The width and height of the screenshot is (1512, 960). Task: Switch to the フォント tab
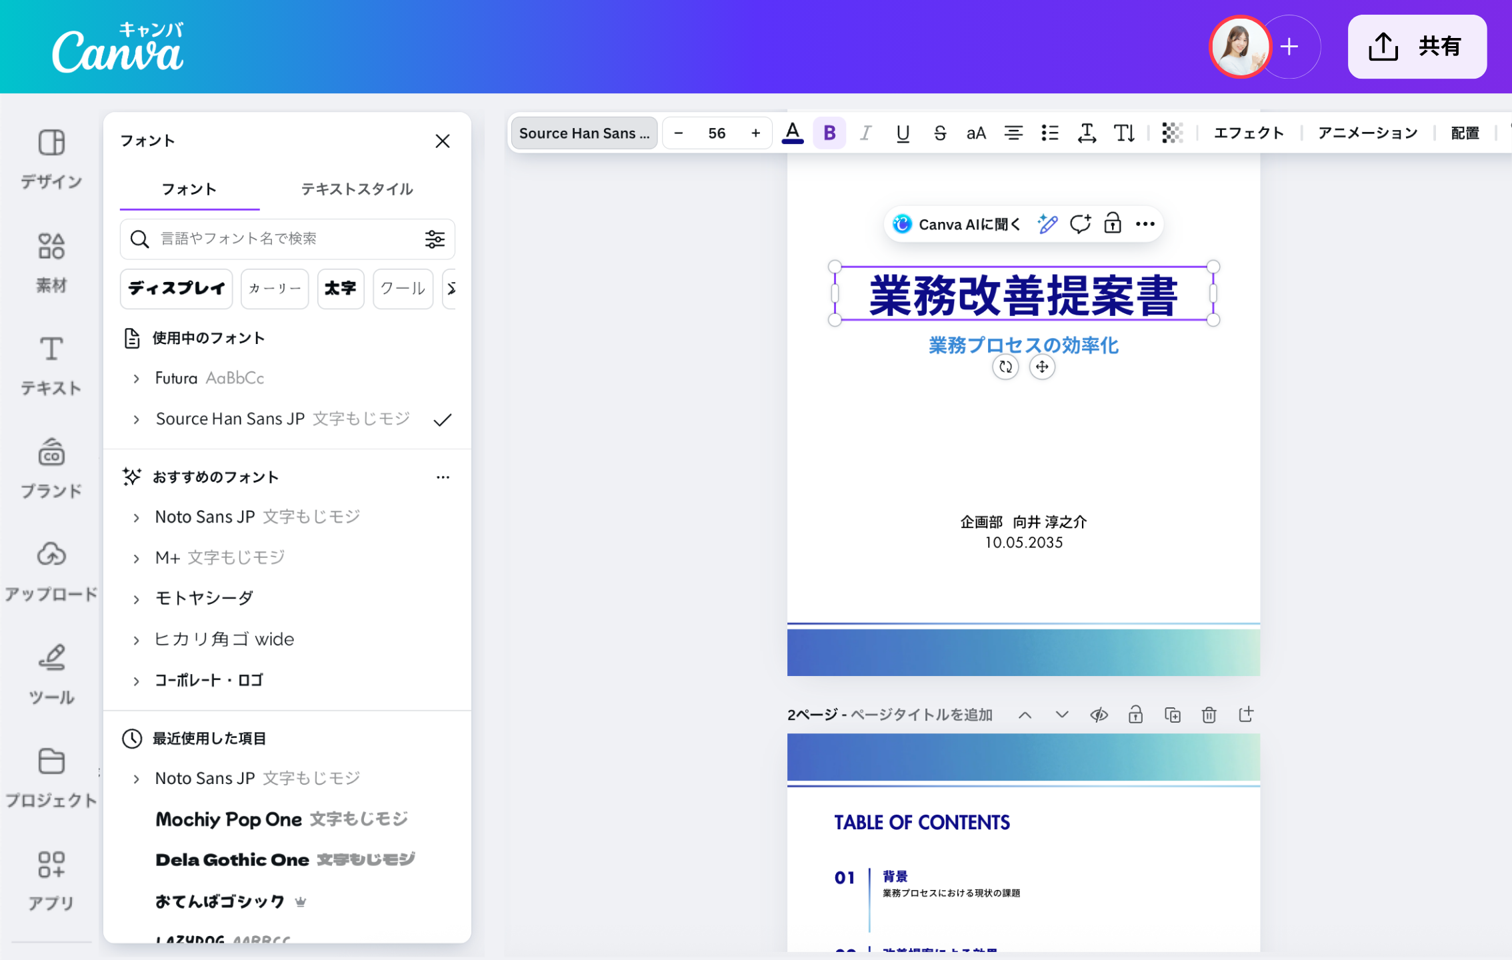(190, 189)
